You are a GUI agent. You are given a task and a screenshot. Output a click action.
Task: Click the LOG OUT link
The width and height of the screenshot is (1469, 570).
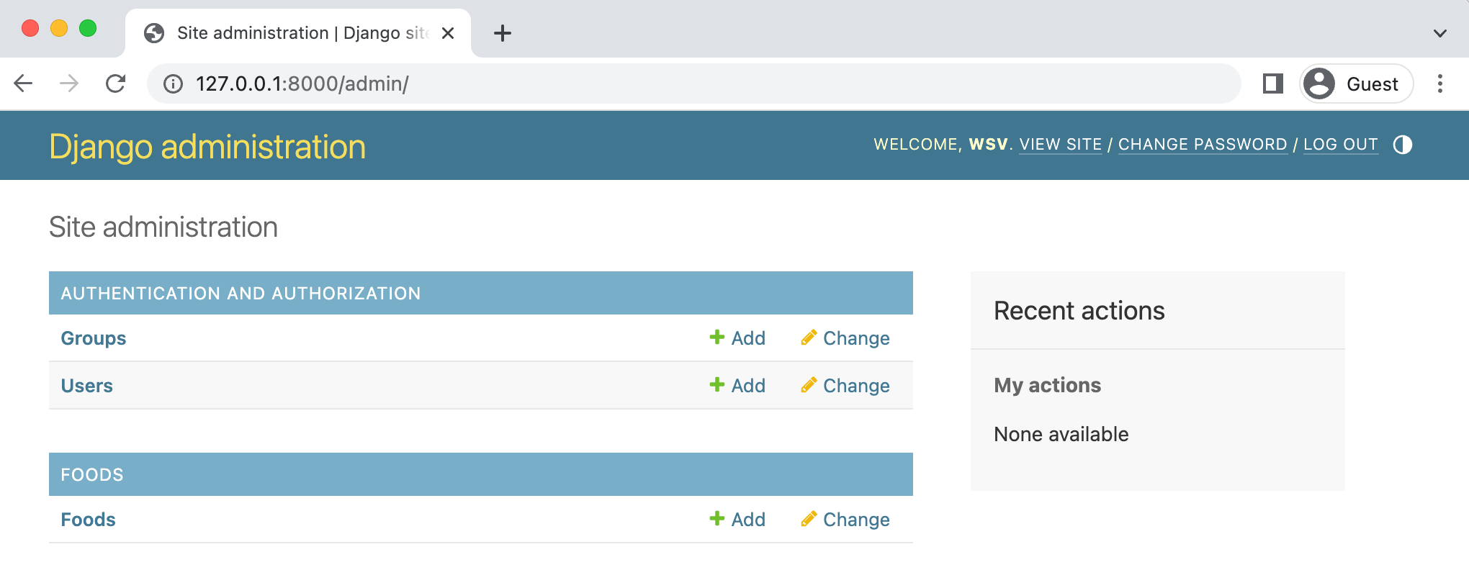1341,145
